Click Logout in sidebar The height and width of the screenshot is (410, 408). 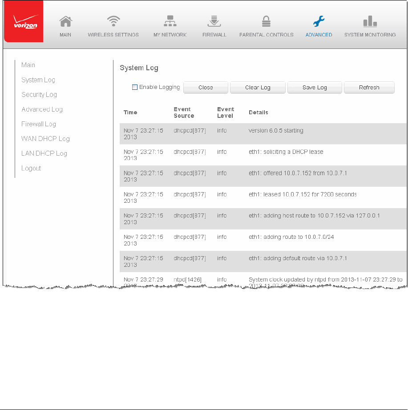pyautogui.click(x=31, y=168)
